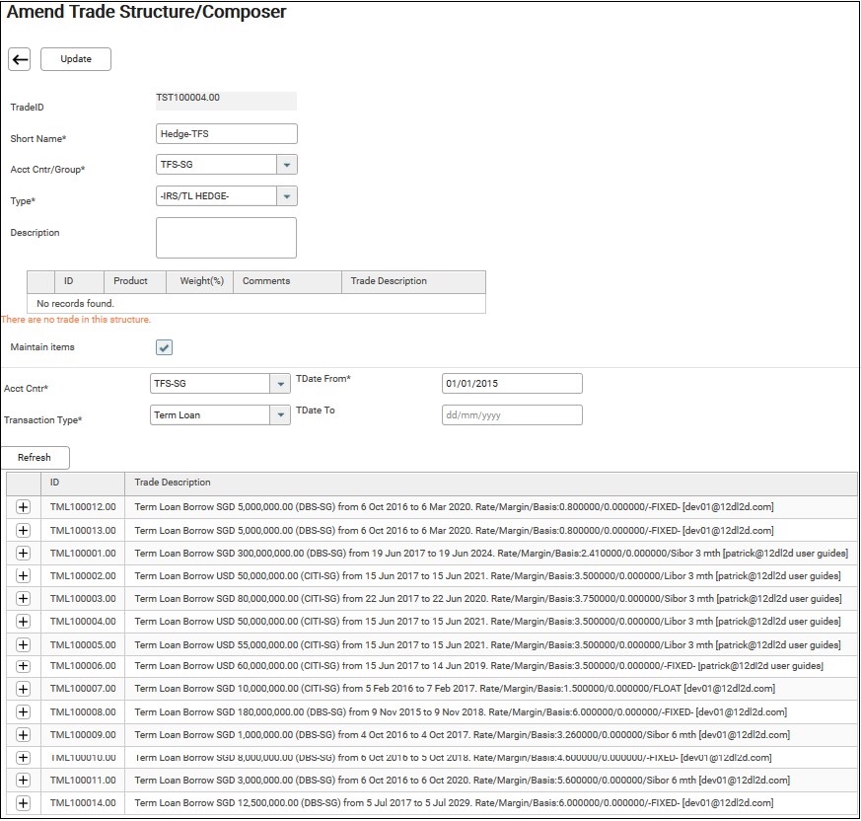Viewport: 861px width, 821px height.
Task: Expand the Type dropdown showing IRS/TL HEDGE
Action: pos(286,196)
